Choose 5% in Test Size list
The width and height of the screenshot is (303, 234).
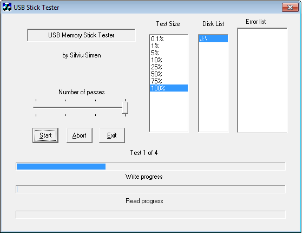[x=168, y=53]
